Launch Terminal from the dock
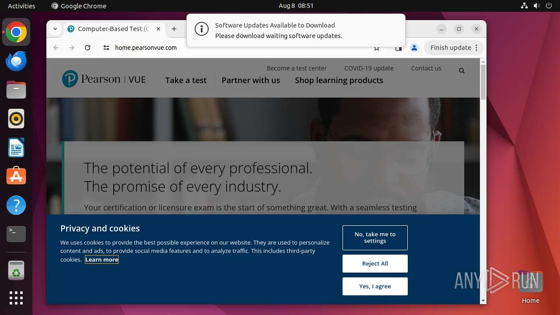Image resolution: width=560 pixels, height=315 pixels. [16, 234]
